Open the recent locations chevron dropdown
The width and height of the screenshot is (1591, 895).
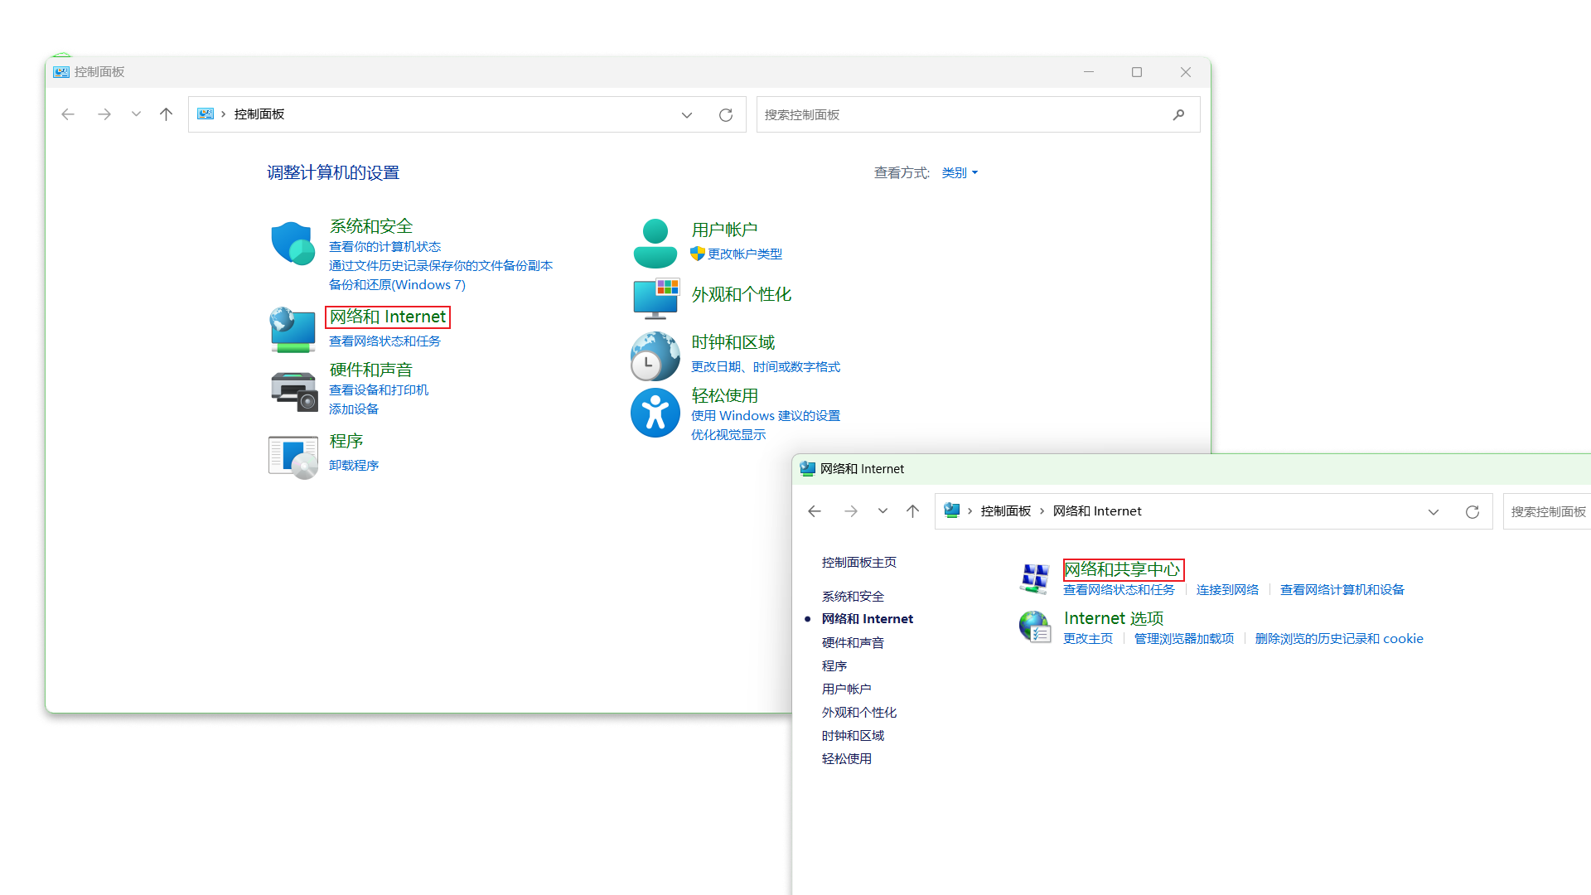(x=136, y=114)
